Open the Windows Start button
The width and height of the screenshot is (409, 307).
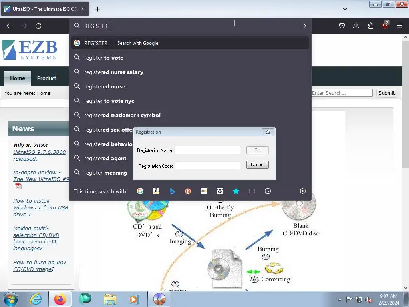pos(11,299)
